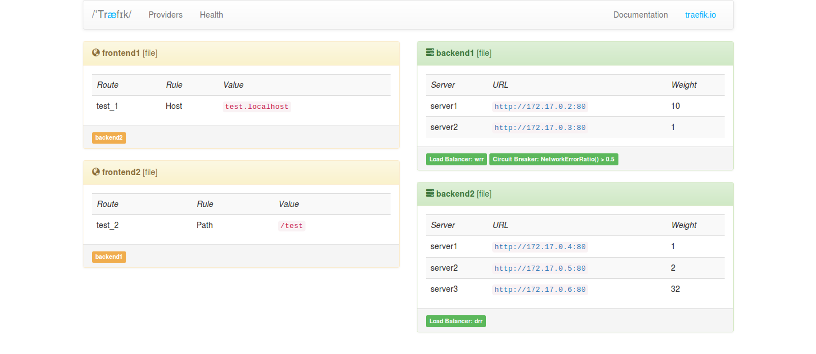Click the globe icon beside frontend2
The height and width of the screenshot is (354, 816).
tap(96, 172)
